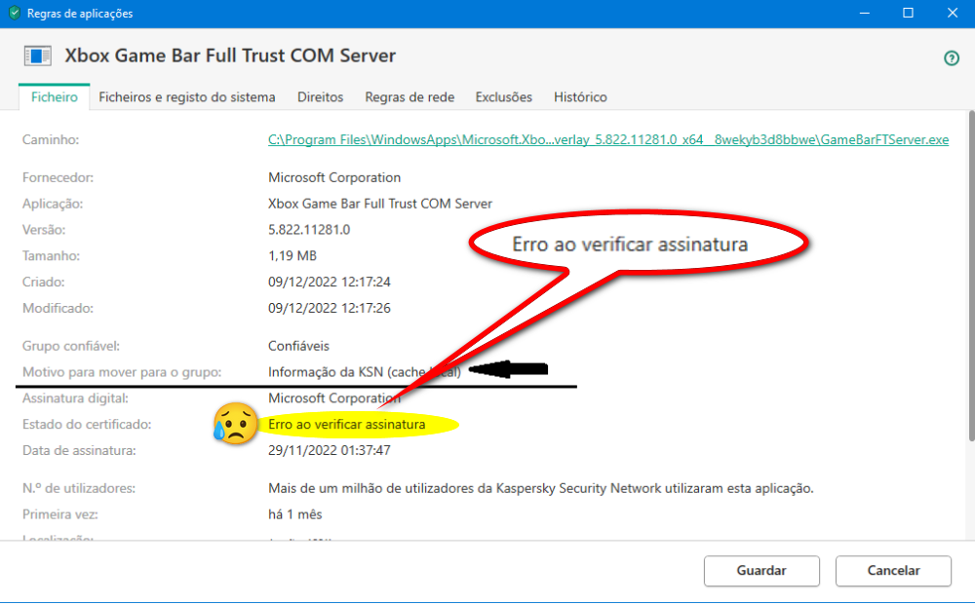Click the 'há 1 mês' first-seen value
The height and width of the screenshot is (605, 975).
point(294,514)
